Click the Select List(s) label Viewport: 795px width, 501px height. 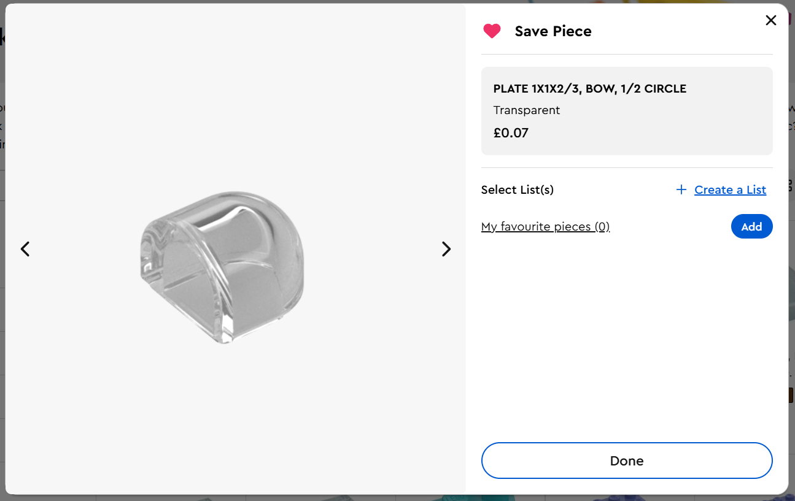pos(518,190)
